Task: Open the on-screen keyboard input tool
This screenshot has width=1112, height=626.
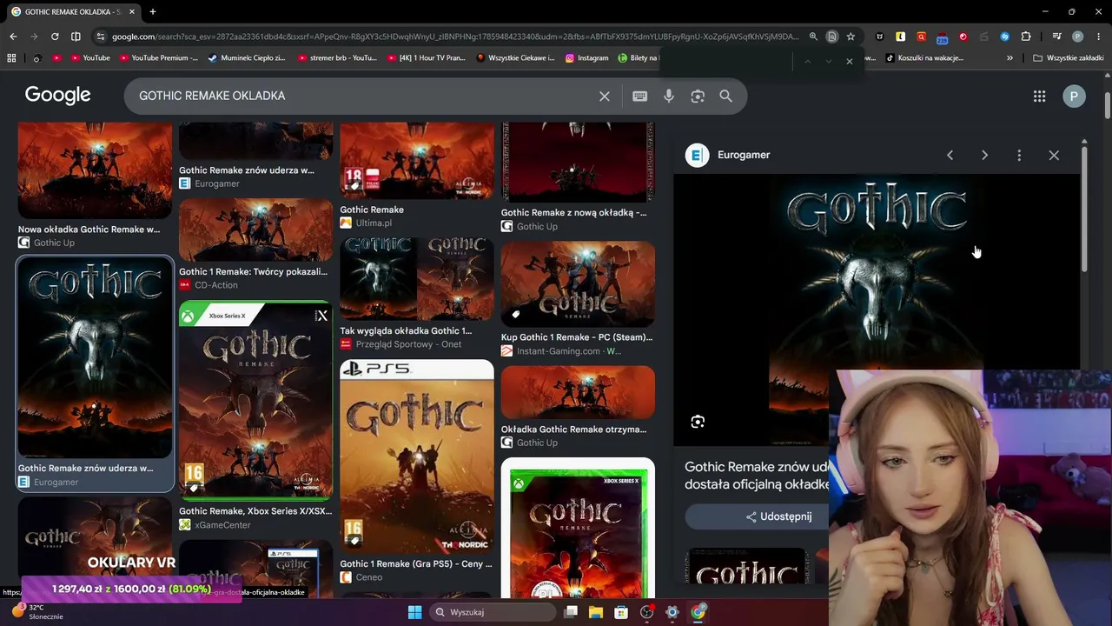Action: click(640, 97)
